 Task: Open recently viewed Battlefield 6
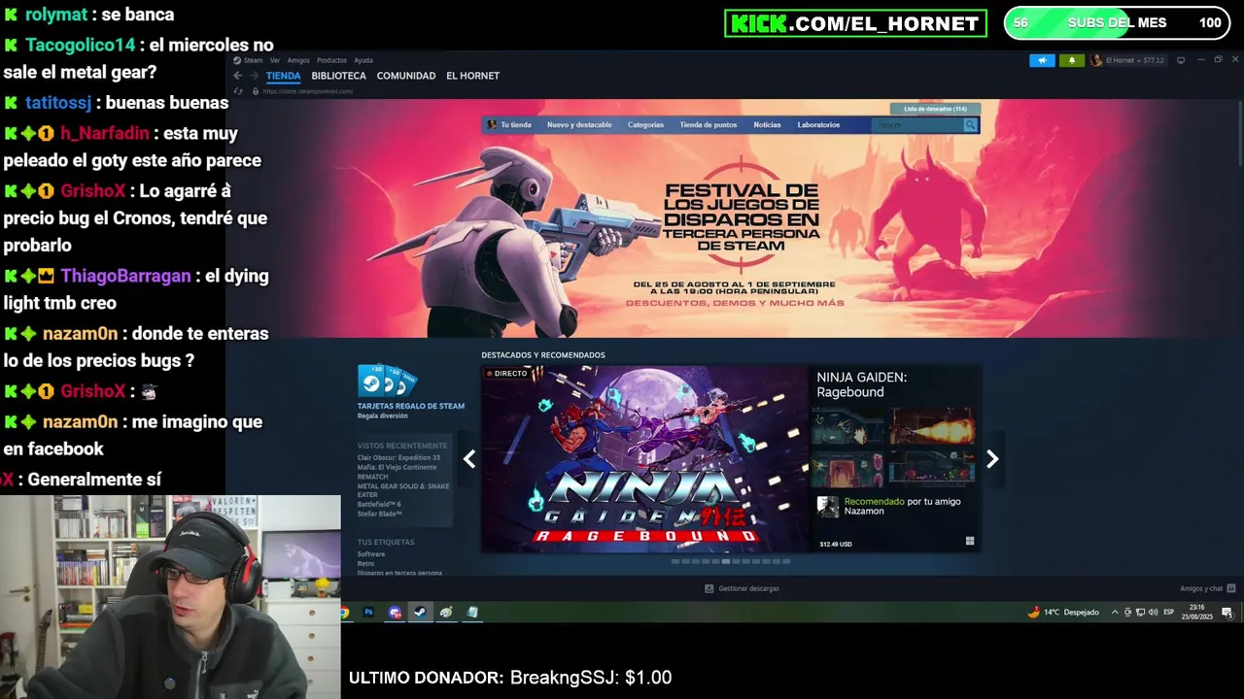379,504
